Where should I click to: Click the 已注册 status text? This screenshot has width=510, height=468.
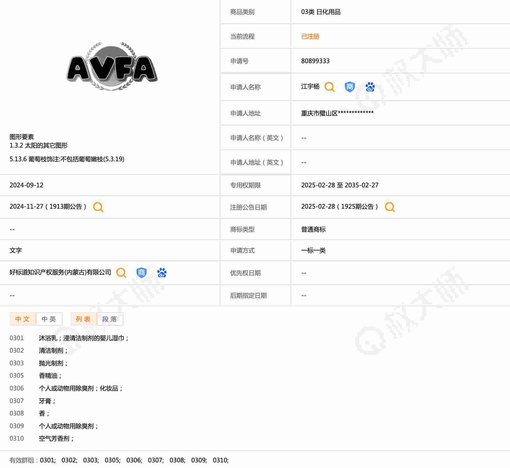(310, 37)
